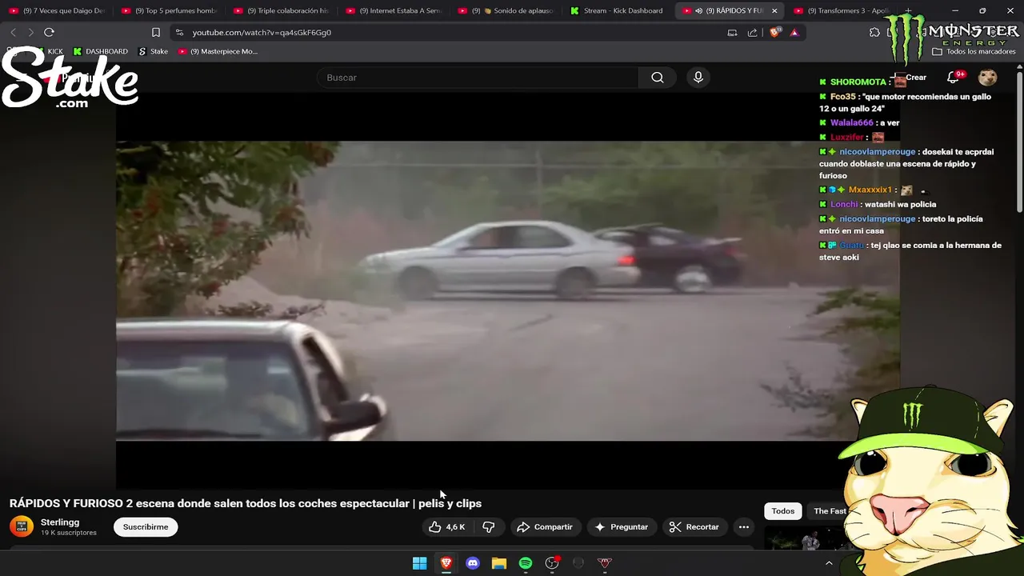Go back with the browser back arrow

tap(13, 32)
